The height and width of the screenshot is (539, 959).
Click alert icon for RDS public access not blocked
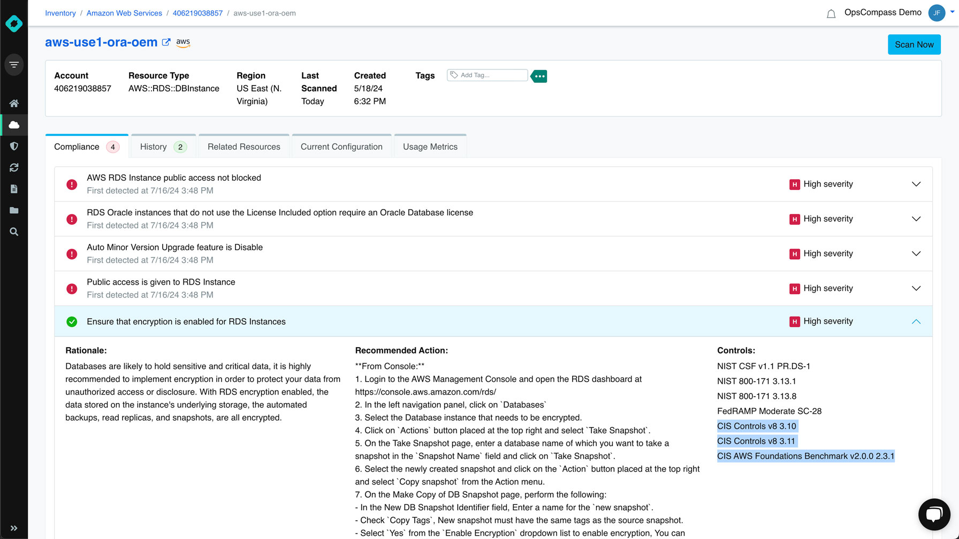point(72,184)
